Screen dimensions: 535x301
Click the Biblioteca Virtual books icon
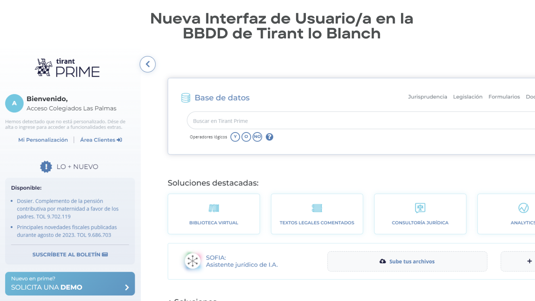(x=214, y=208)
